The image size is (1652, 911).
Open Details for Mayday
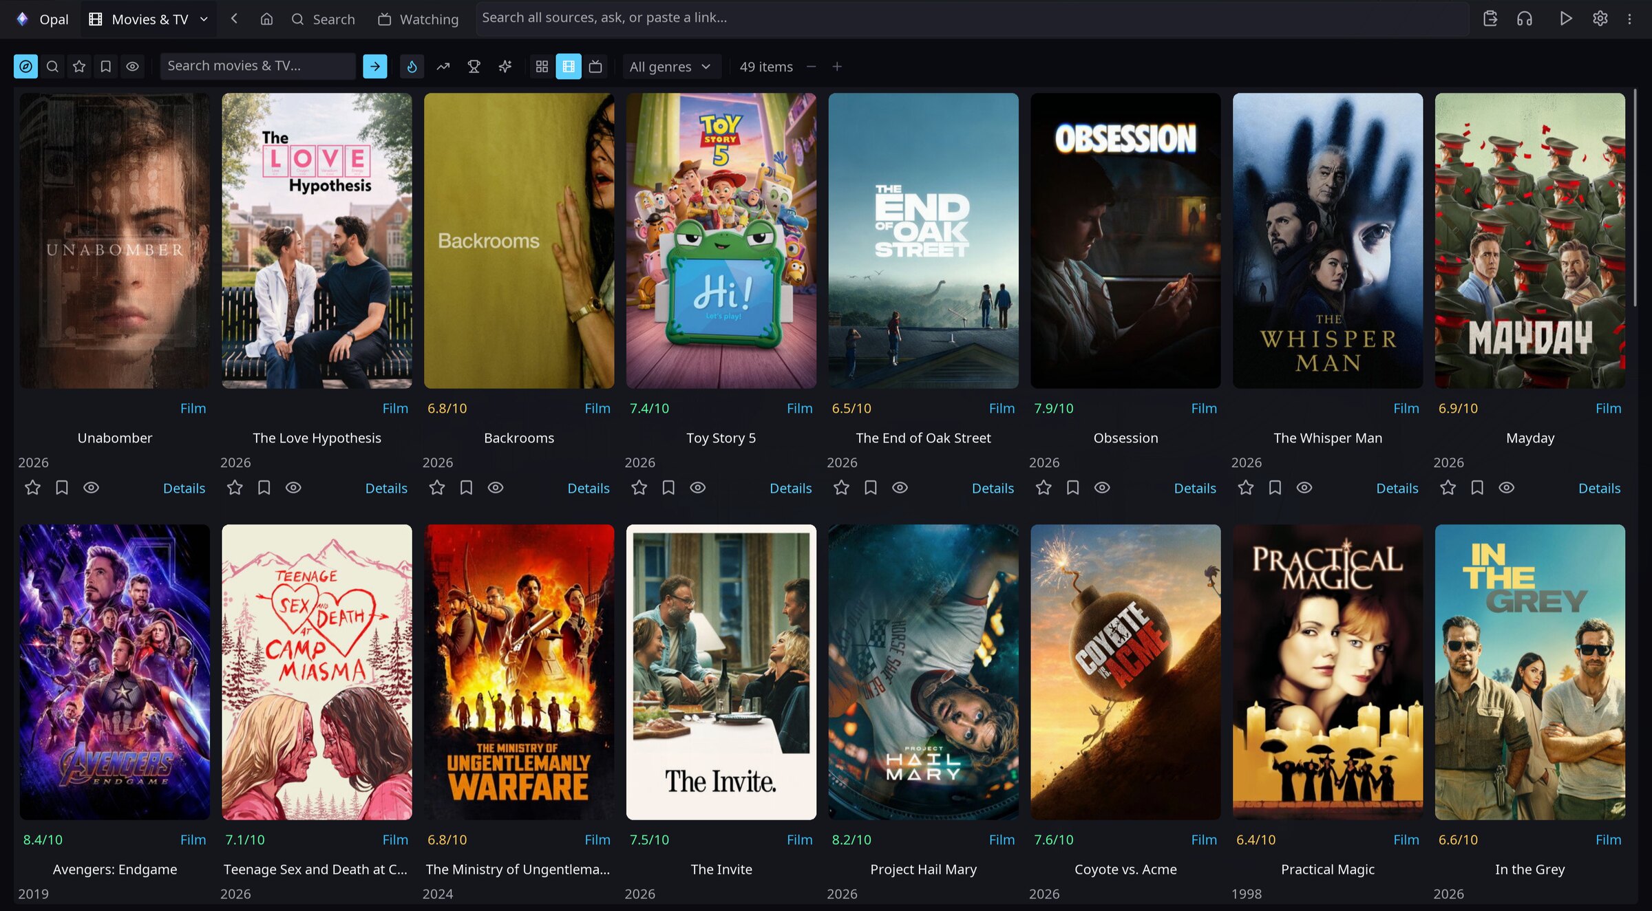pyautogui.click(x=1599, y=488)
